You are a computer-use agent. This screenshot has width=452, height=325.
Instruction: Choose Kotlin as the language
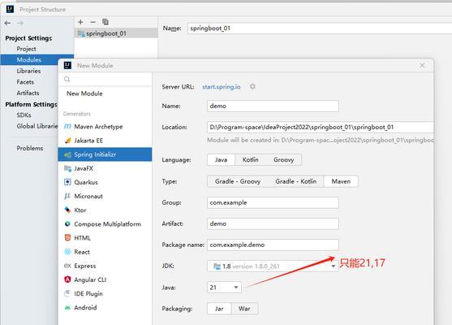(250, 159)
